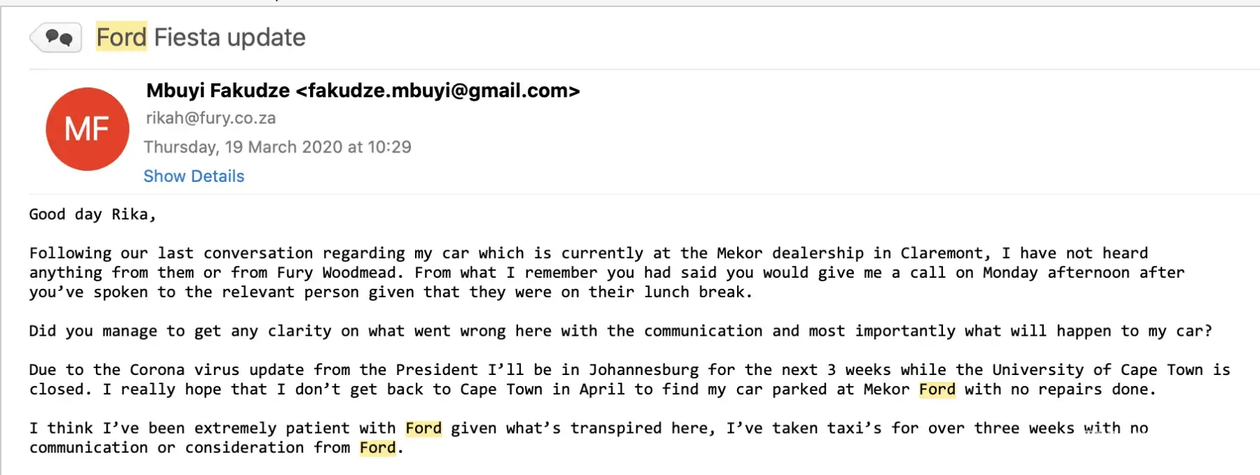Click the word Johannesburg in the email
The height and width of the screenshot is (475, 1260).
643,370
